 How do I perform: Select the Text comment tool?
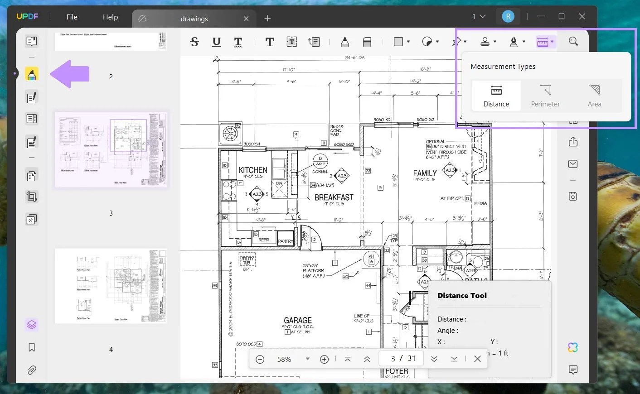[x=270, y=42]
